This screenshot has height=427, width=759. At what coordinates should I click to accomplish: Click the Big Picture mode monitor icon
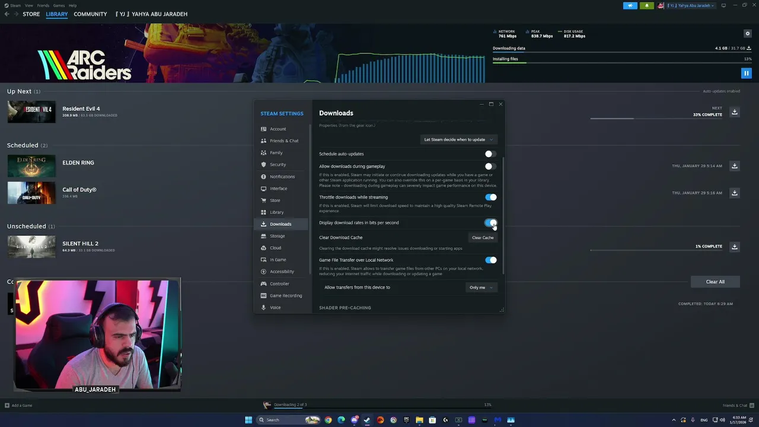(723, 5)
